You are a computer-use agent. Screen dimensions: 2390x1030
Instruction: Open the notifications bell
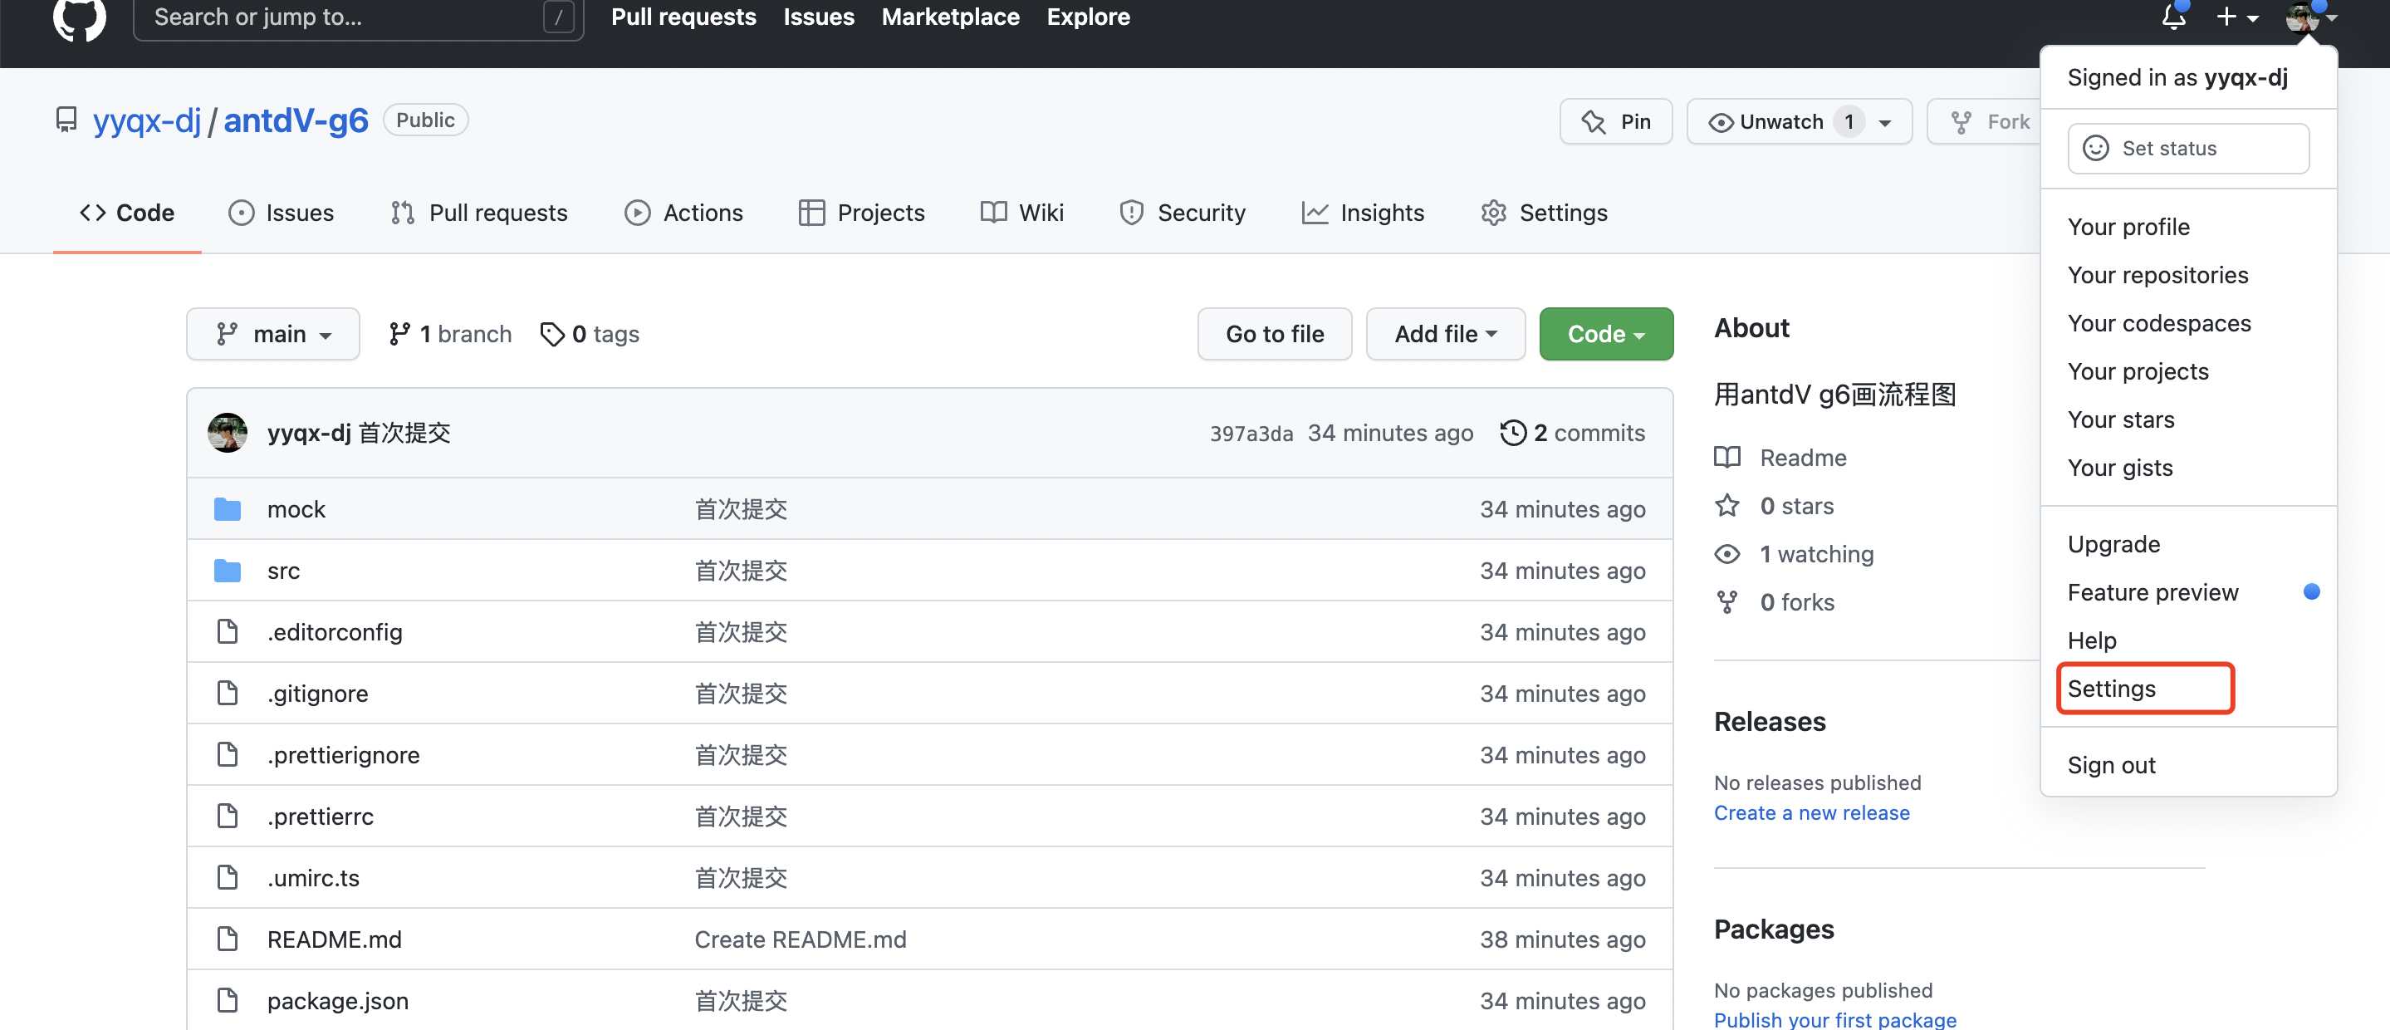coord(2173,17)
